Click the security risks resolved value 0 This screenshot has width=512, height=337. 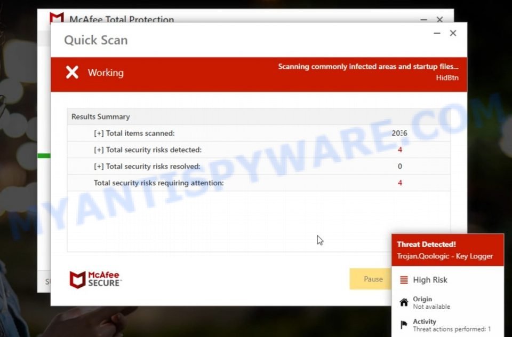point(400,167)
